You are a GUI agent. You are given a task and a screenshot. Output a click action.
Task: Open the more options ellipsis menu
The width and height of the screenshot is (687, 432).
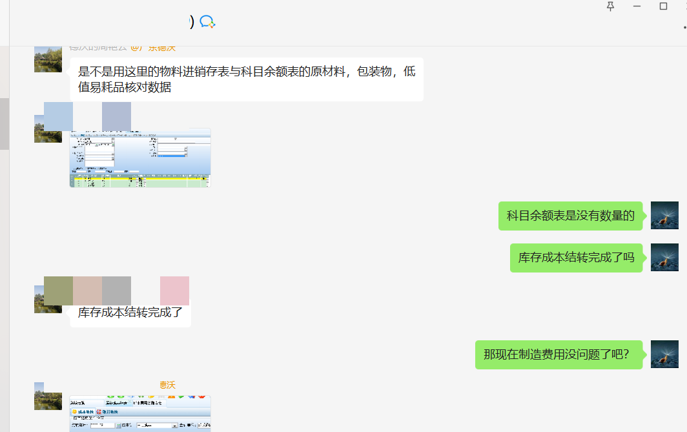(x=684, y=27)
